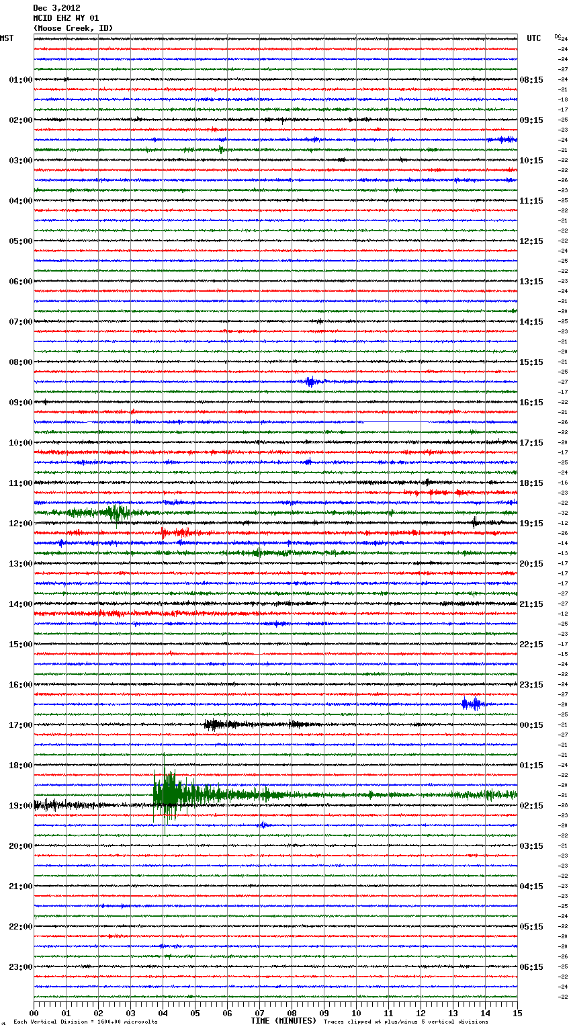Select the 07:00 MST time label
The width and height of the screenshot is (571, 1031).
20,322
